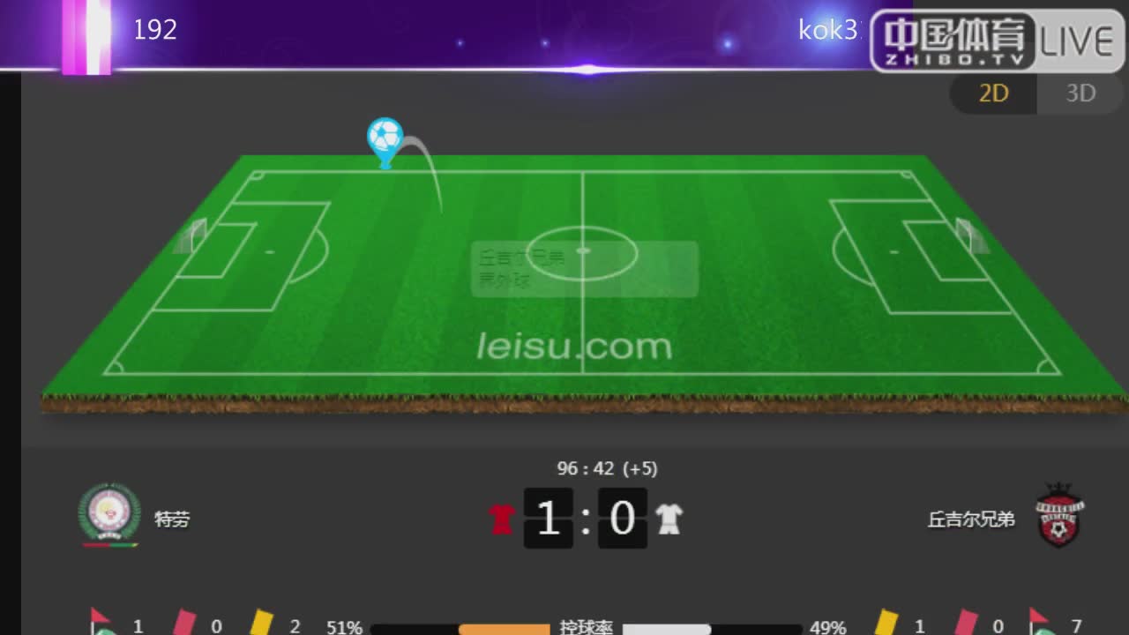
Task: Click the away team corner flag icon
Action: click(x=1041, y=622)
